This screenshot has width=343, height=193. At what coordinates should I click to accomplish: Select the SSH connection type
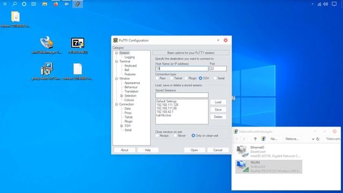(200, 78)
